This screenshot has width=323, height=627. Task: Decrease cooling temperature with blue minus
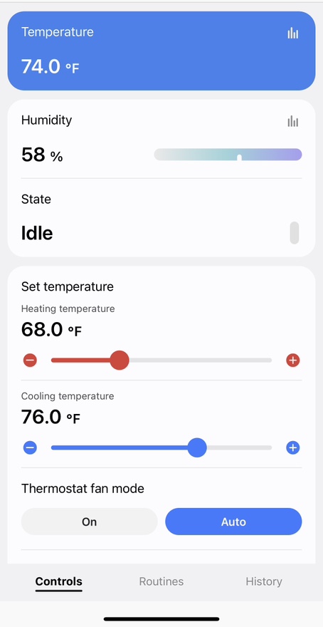tap(30, 447)
